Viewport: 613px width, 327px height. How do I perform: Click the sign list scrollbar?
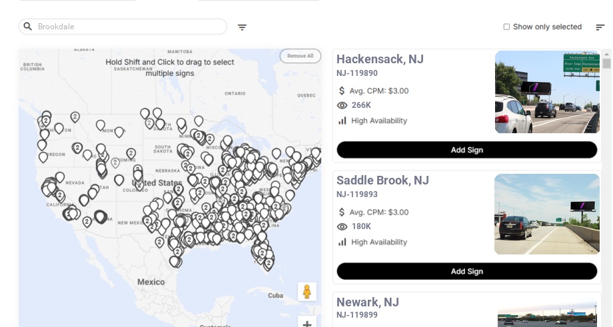606,64
